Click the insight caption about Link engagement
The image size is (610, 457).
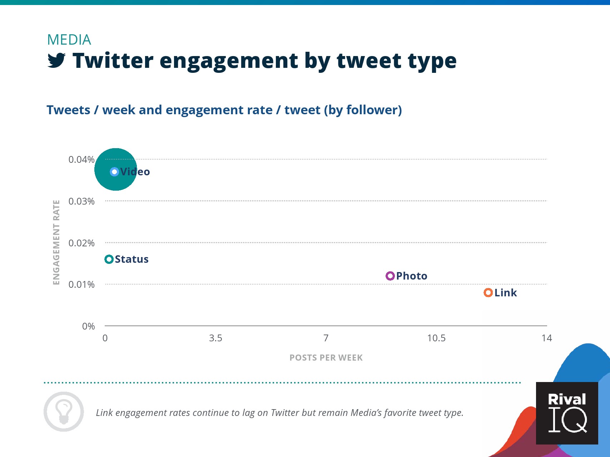pyautogui.click(x=279, y=413)
